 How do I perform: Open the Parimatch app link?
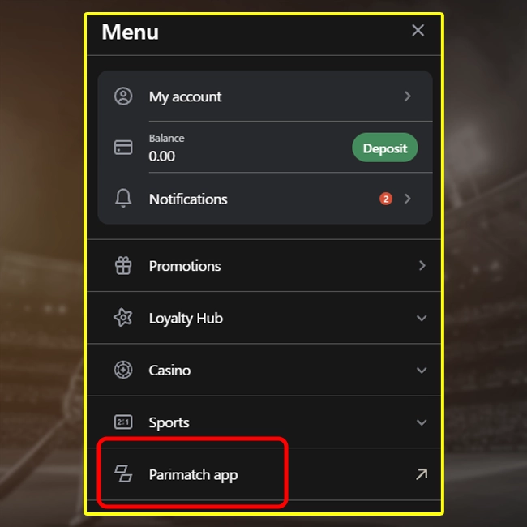tap(193, 474)
